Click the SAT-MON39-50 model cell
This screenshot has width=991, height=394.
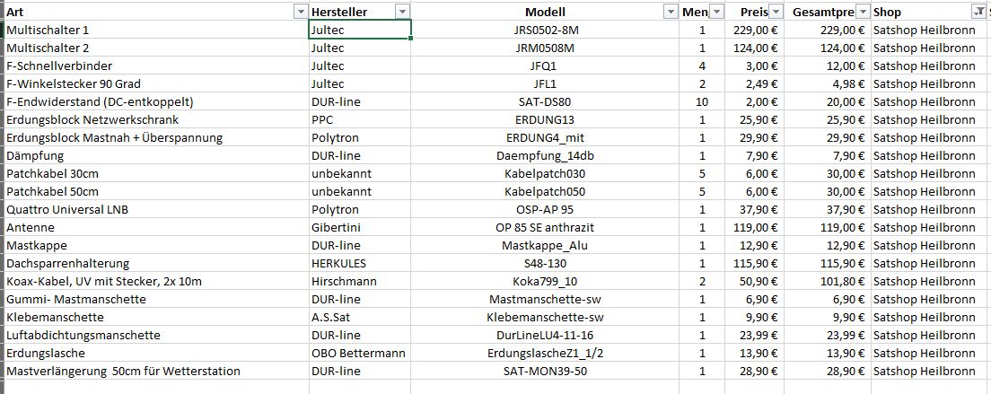546,371
